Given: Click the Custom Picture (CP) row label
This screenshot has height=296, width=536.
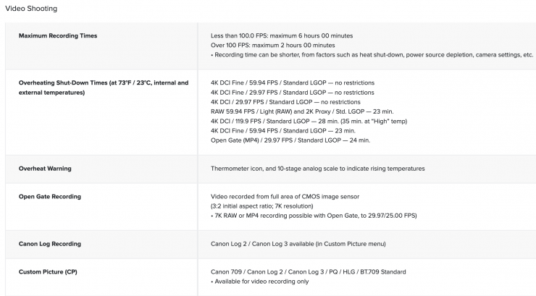Looking at the screenshot, I should pos(49,271).
